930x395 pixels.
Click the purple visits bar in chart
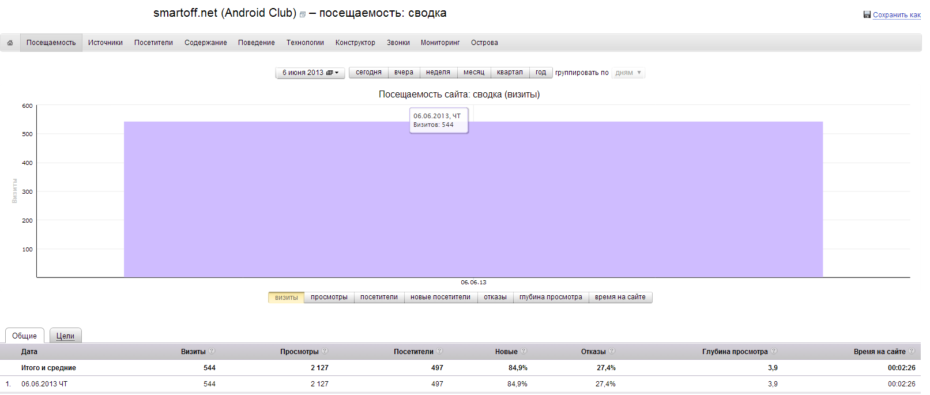(x=473, y=200)
